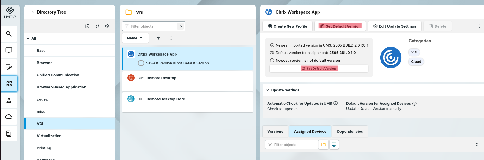Toggle the device filter icon under Assigned Devices
Image resolution: width=484 pixels, height=160 pixels.
334,145
